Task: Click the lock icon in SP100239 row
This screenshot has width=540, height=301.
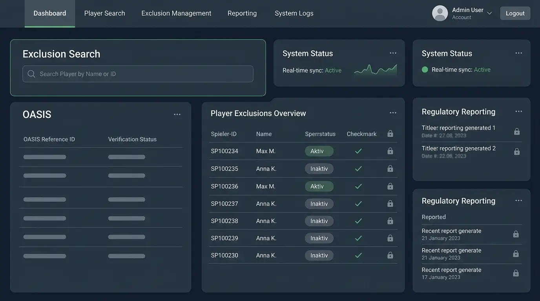Action: point(390,238)
